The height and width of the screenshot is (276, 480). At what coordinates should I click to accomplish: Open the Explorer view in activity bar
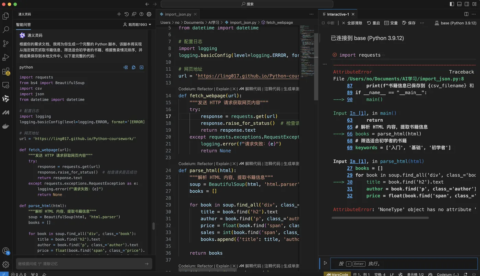(5, 16)
